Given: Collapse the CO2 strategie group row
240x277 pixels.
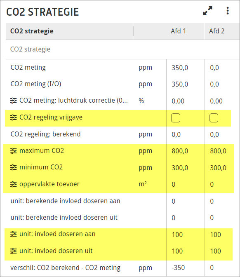Looking at the screenshot, I should pyautogui.click(x=30, y=49).
